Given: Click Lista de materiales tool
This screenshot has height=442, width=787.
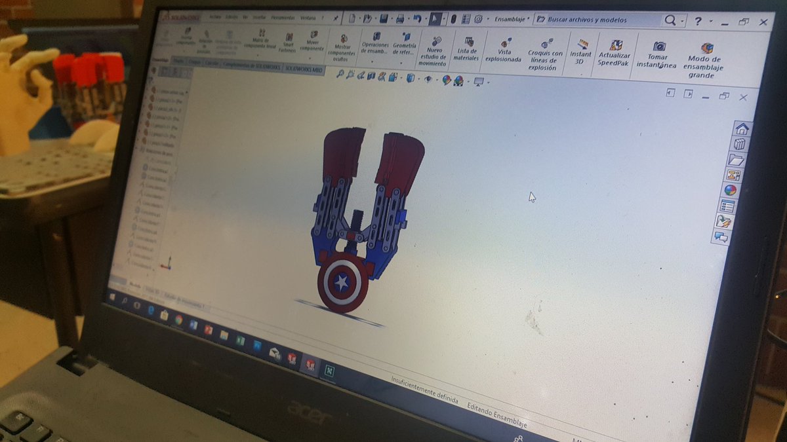Looking at the screenshot, I should [466, 50].
